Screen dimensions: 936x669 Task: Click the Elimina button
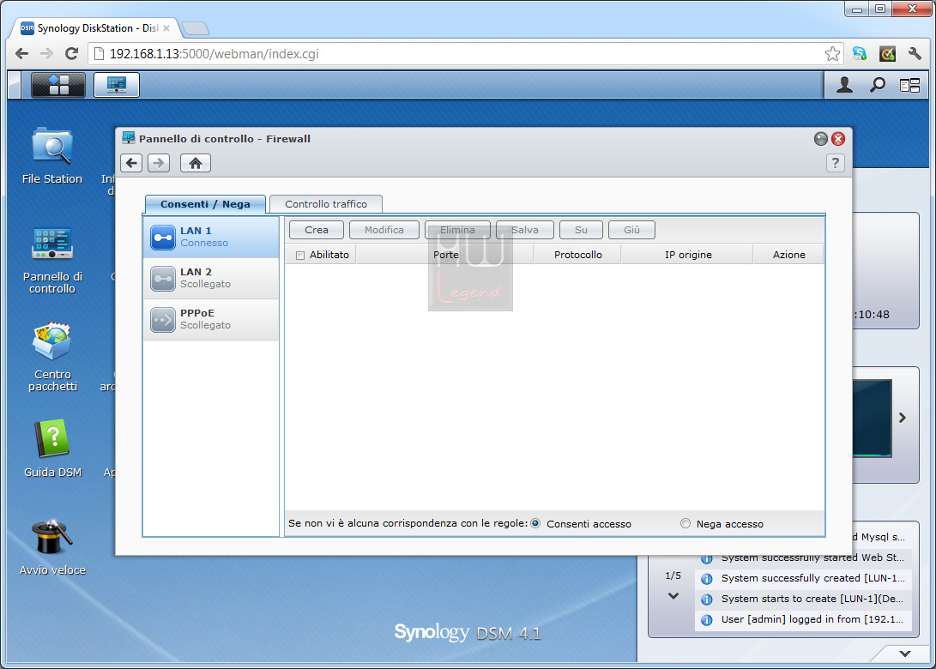457,230
